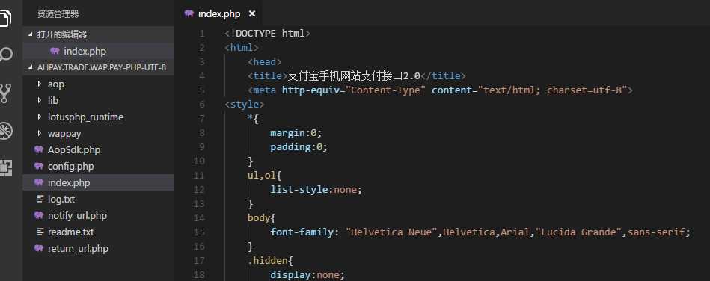Screen dimensions: 710x281
Task: Click the 资源管理器 panel title
Action: point(58,14)
